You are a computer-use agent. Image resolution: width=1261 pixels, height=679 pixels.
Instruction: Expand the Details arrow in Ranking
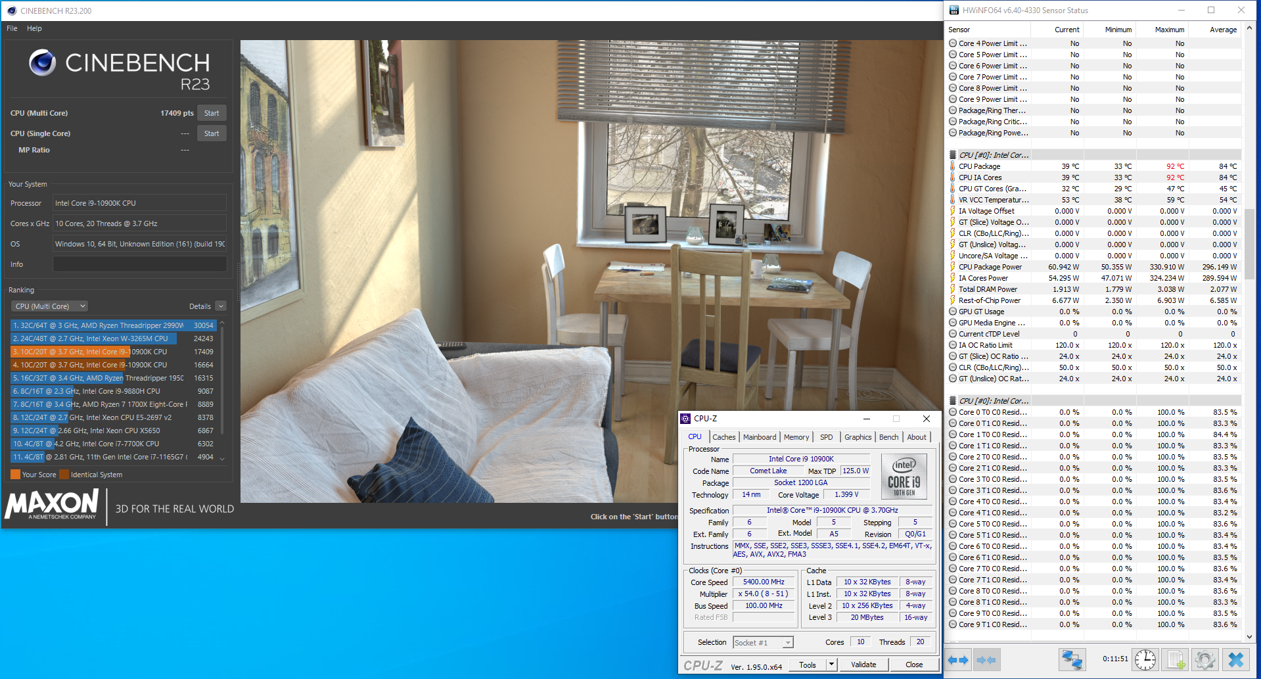[x=221, y=306]
